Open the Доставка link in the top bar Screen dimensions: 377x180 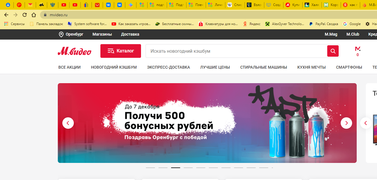130,34
